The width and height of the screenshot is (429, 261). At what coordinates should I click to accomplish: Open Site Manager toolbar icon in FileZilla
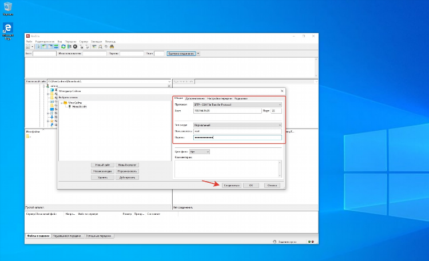tap(28, 47)
